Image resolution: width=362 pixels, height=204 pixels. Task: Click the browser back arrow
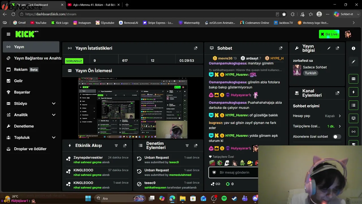coord(5,14)
